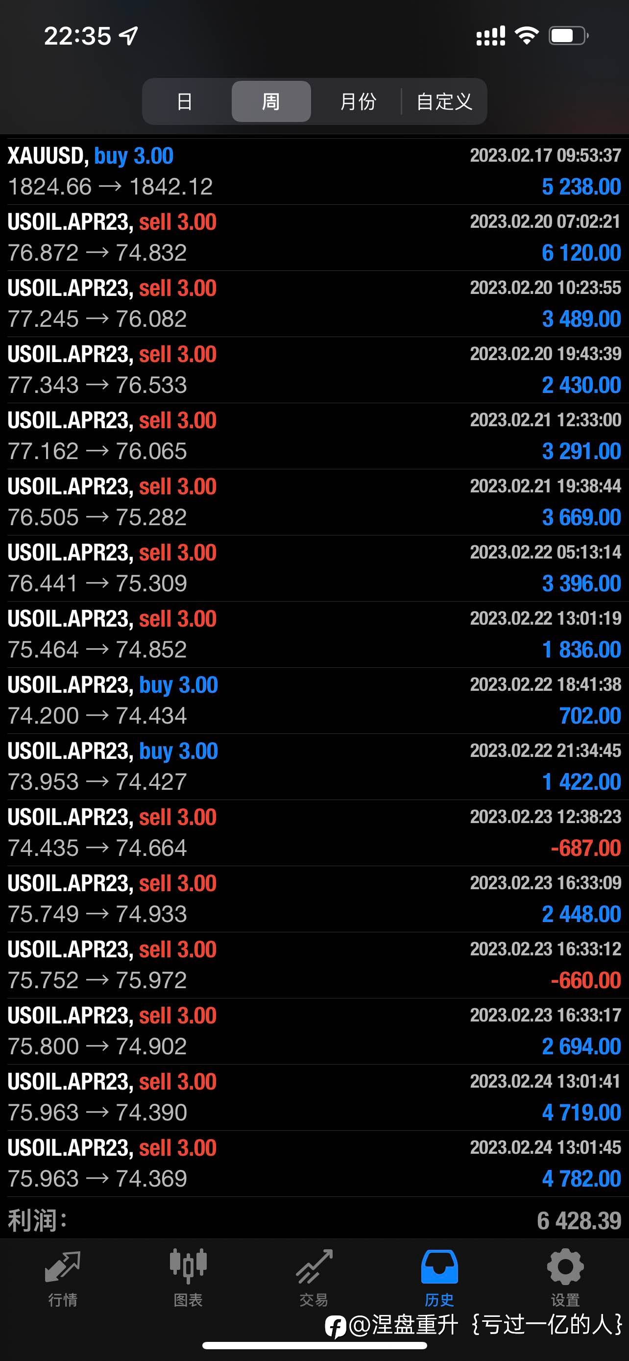Tap the 历史 history tray icon
The width and height of the screenshot is (629, 1361).
coord(439,1267)
